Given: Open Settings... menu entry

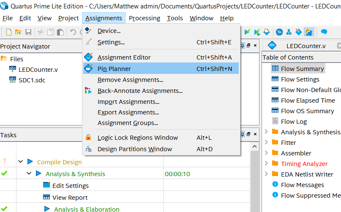Looking at the screenshot, I should pyautogui.click(x=161, y=42).
